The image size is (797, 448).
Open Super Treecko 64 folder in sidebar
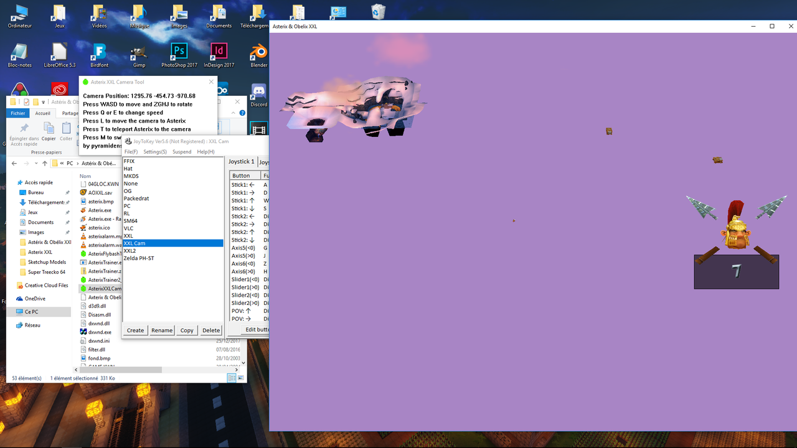47,272
